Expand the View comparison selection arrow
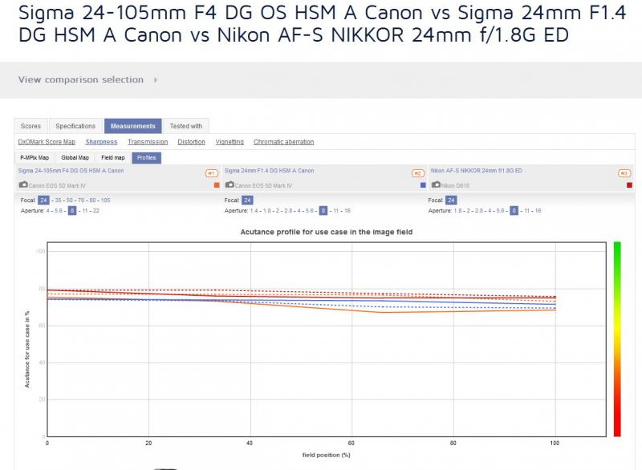The height and width of the screenshot is (470, 642). coord(156,79)
